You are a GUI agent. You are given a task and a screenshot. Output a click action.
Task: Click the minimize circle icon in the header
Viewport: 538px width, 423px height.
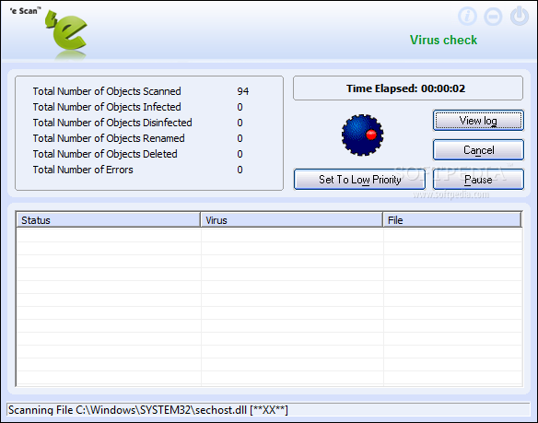click(x=493, y=17)
